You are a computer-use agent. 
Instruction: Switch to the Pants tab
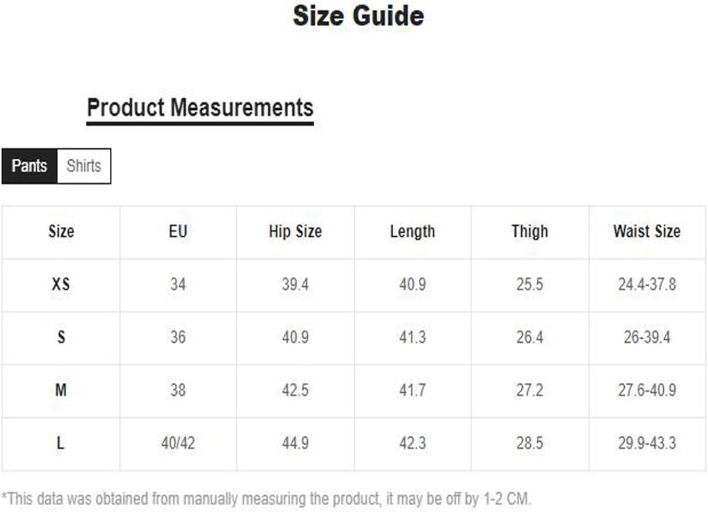(29, 166)
